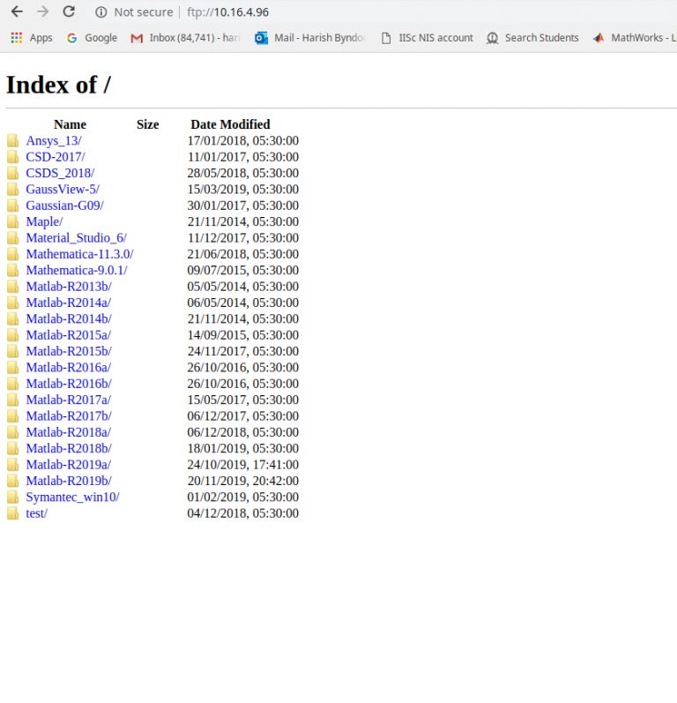Reload the page with refresh icon
Image resolution: width=677 pixels, height=703 pixels.
tap(69, 12)
